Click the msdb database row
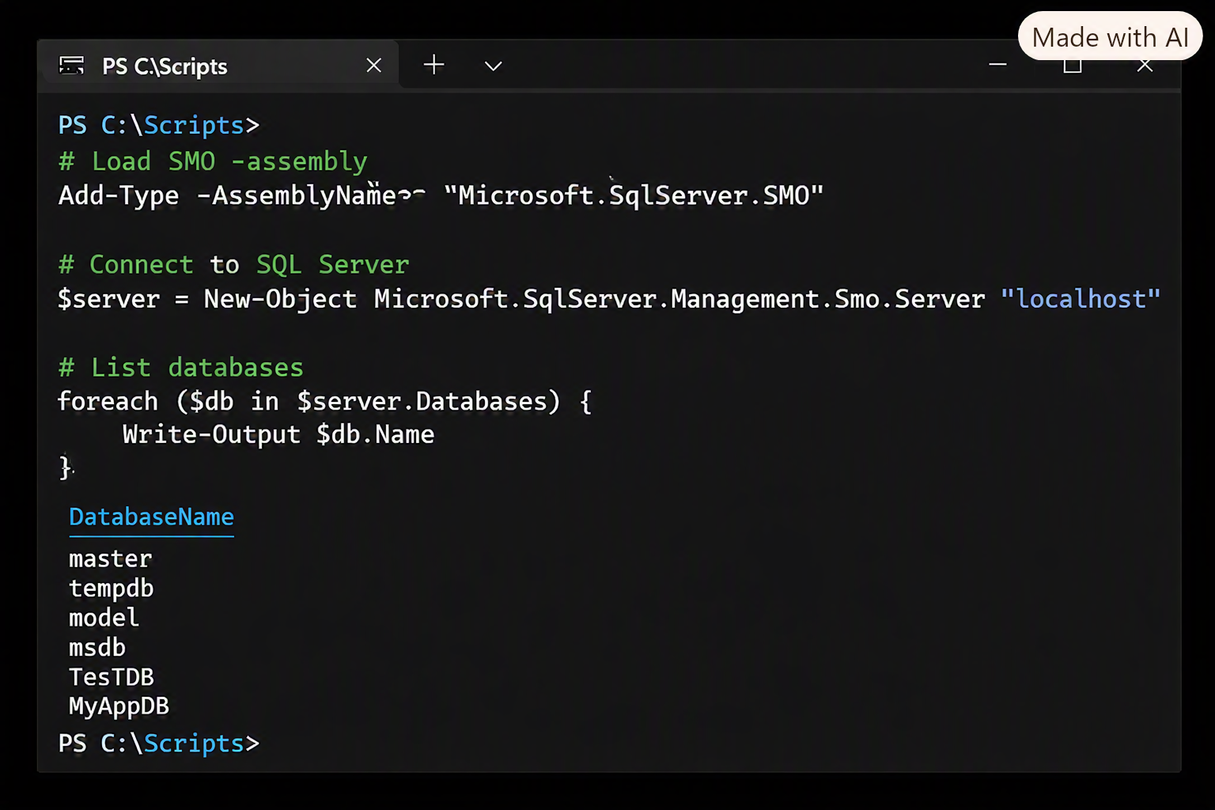The width and height of the screenshot is (1215, 810). (x=97, y=648)
